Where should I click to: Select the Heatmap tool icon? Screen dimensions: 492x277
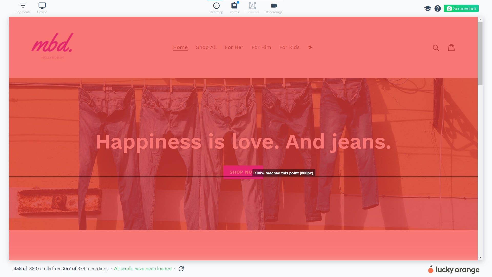pyautogui.click(x=216, y=6)
